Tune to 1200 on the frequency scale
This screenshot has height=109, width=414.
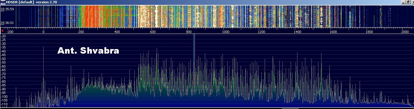262,31
